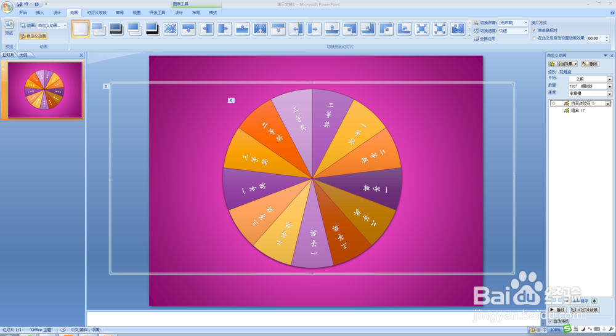Increase the auto-advance time stepper
The height and width of the screenshot is (336, 616).
click(x=607, y=37)
